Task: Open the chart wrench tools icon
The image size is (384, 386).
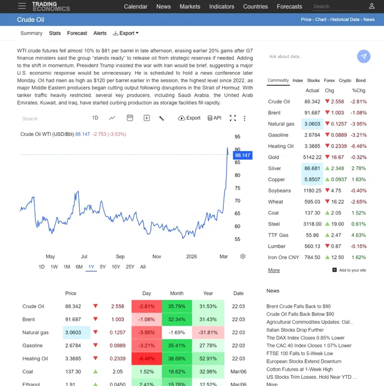Action: [x=161, y=118]
